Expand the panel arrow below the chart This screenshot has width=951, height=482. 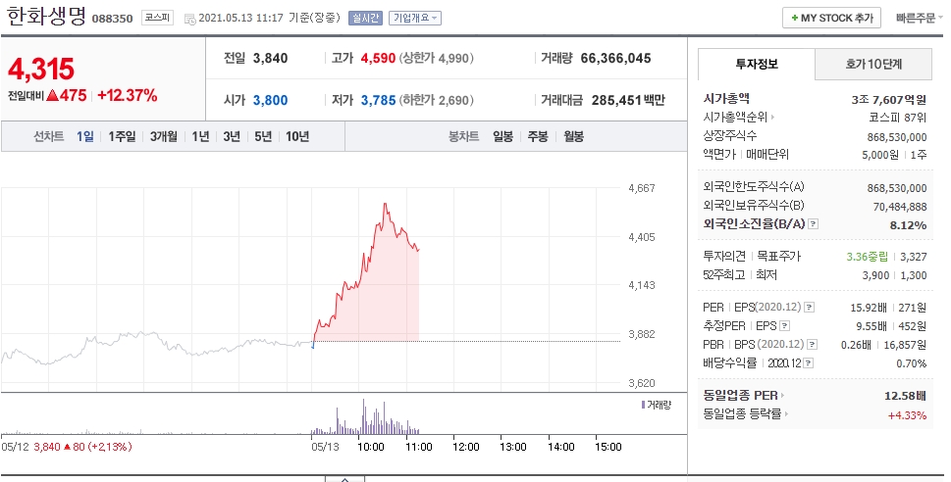pyautogui.click(x=344, y=479)
